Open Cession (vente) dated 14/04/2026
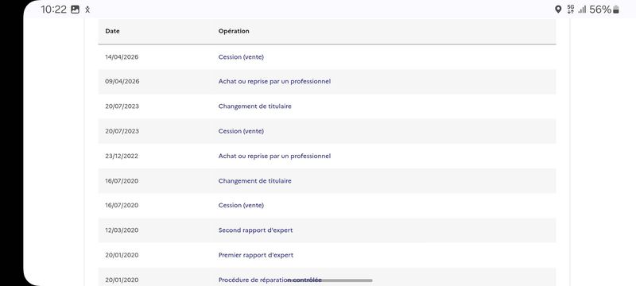Viewport: 636px width, 286px height. click(x=241, y=57)
